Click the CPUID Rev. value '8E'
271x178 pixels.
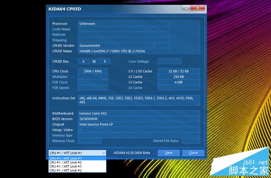[94, 61]
